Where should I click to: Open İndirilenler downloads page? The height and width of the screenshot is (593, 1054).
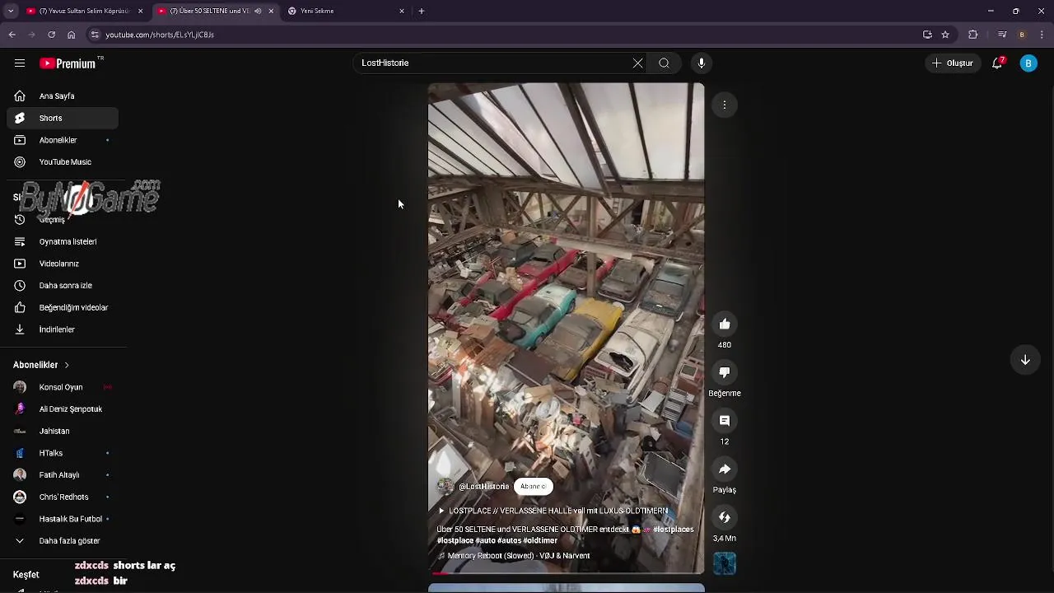point(63,329)
